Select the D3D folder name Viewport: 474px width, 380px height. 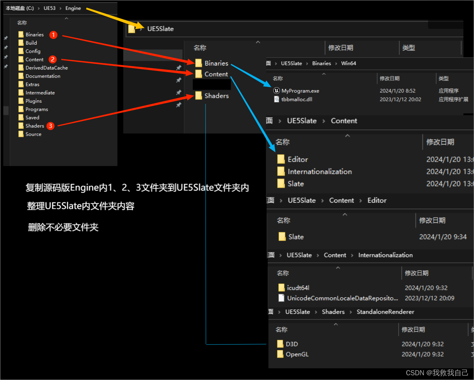tap(292, 344)
